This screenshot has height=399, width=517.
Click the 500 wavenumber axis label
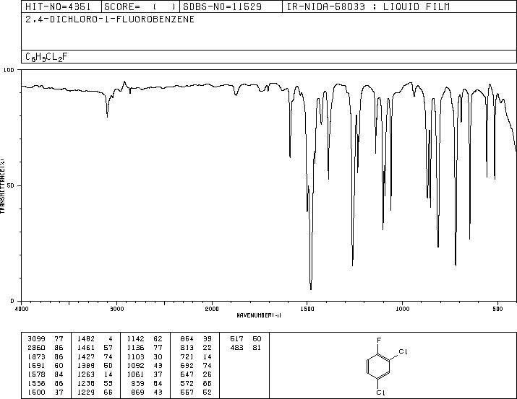(x=497, y=309)
